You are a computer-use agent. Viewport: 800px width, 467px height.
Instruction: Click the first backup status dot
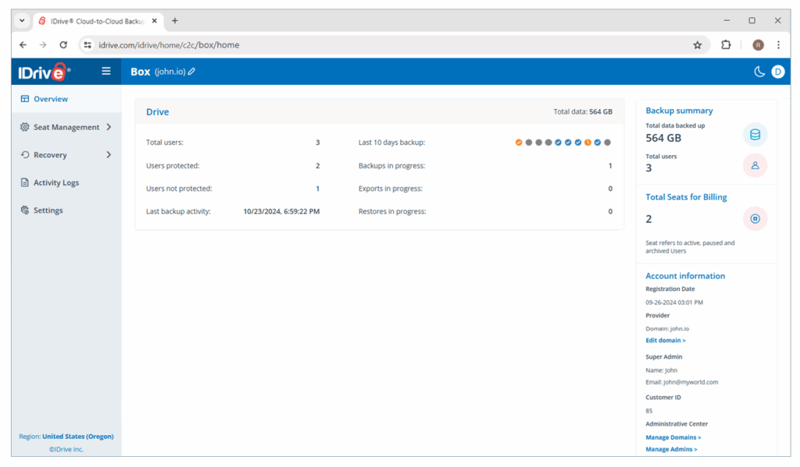point(519,143)
